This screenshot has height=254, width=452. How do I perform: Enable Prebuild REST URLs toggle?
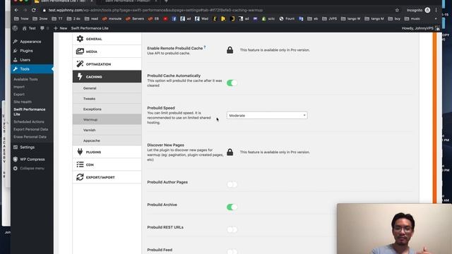232,229
